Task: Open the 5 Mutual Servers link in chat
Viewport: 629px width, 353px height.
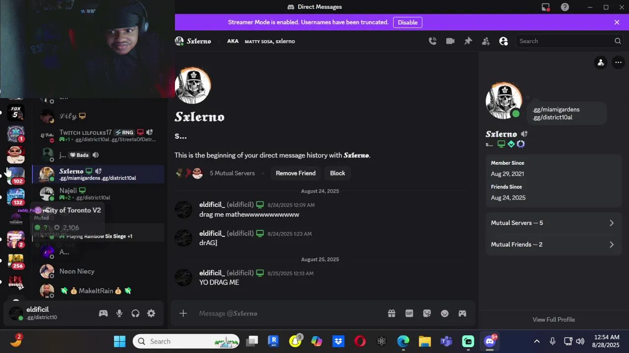Action: point(232,173)
